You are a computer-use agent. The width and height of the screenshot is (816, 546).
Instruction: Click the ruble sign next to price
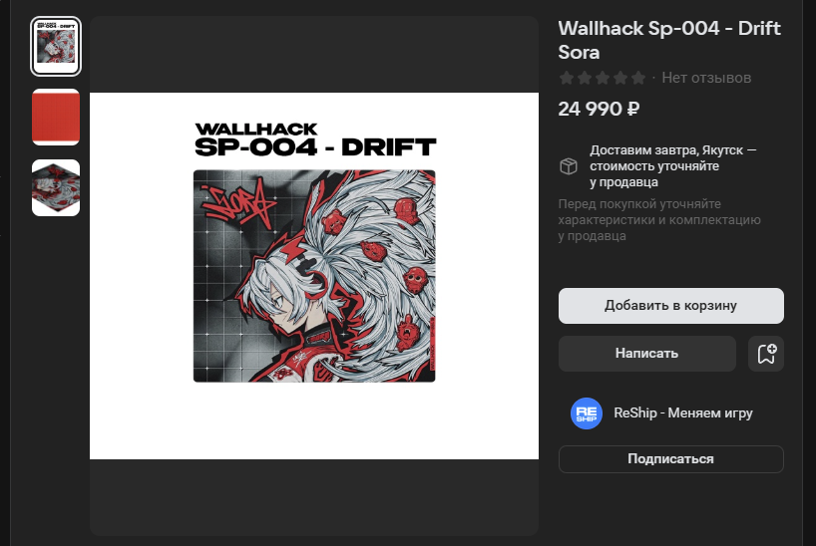[633, 110]
